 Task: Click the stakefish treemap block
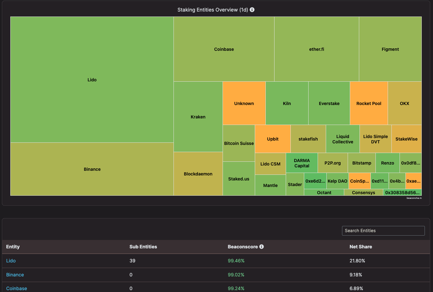(x=308, y=139)
